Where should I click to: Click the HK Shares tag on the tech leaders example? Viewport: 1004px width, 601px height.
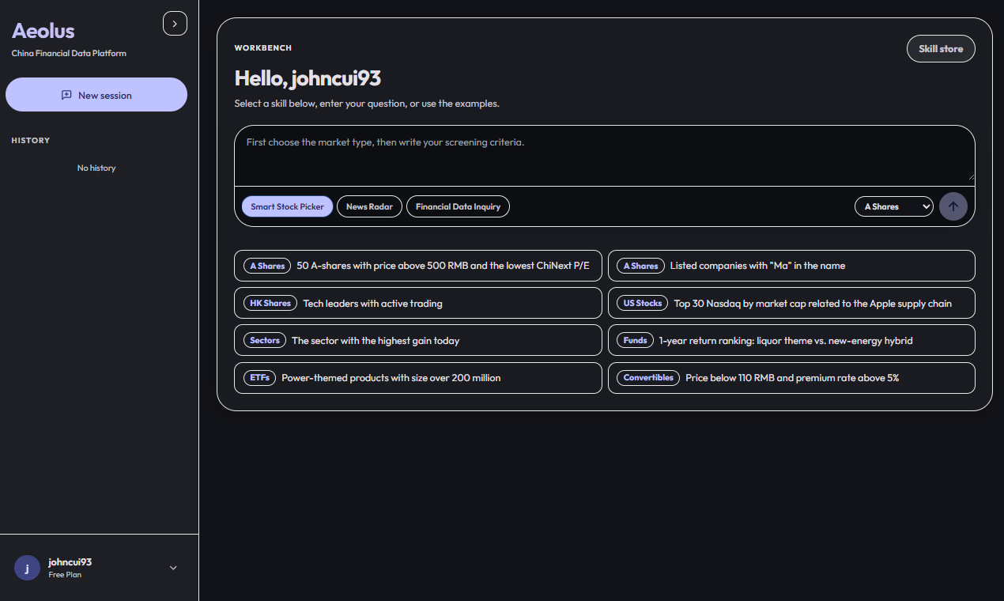(270, 303)
